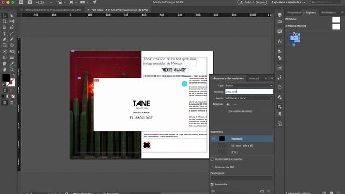Formatting affects container toggle
Screen dimensions: 345x194
pyautogui.click(x=5, y=91)
